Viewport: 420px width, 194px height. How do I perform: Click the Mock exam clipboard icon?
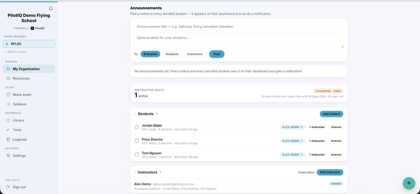click(8, 95)
